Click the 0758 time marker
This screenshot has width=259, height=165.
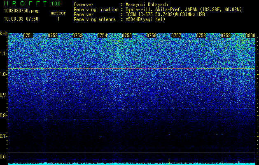[201, 35]
